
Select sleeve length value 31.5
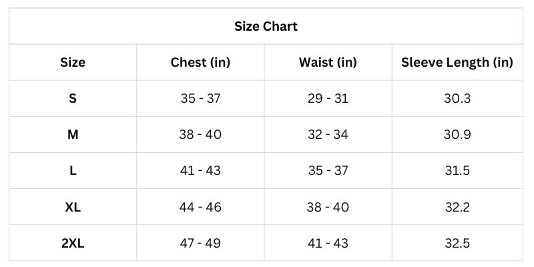click(457, 171)
